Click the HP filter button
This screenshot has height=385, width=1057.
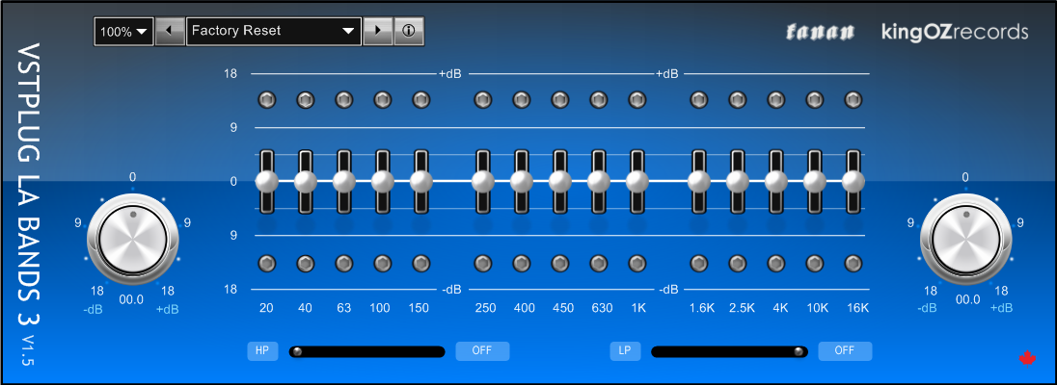point(262,350)
